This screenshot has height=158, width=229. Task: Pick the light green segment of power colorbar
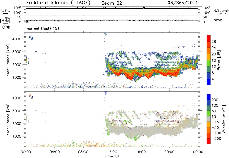209,63
